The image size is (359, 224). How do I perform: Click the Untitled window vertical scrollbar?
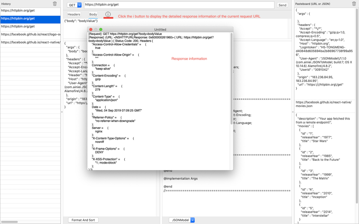pos(232,78)
